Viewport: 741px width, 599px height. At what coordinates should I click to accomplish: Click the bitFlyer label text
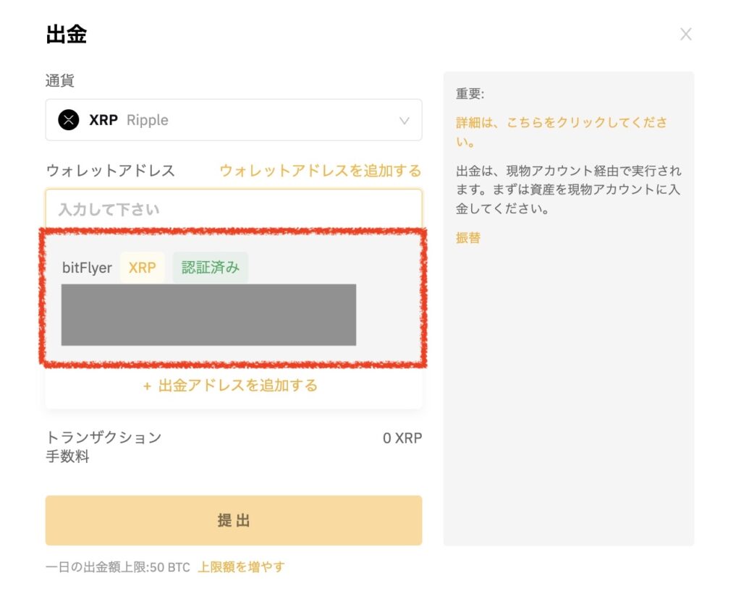[87, 268]
